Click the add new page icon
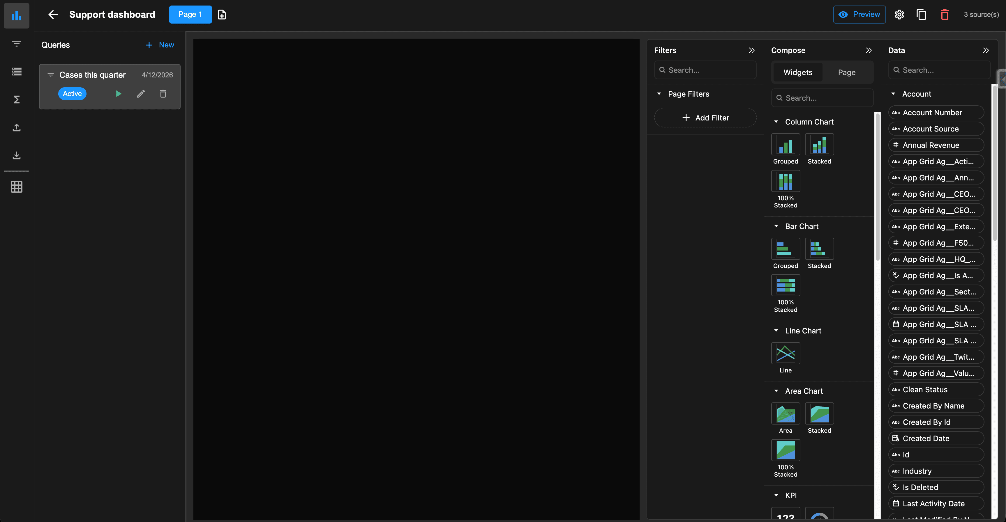Viewport: 1006px width, 522px height. click(x=222, y=15)
